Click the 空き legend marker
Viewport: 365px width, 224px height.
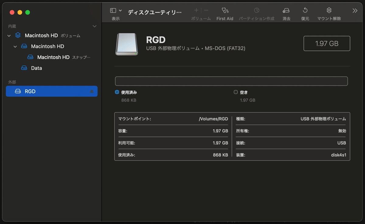(x=235, y=92)
